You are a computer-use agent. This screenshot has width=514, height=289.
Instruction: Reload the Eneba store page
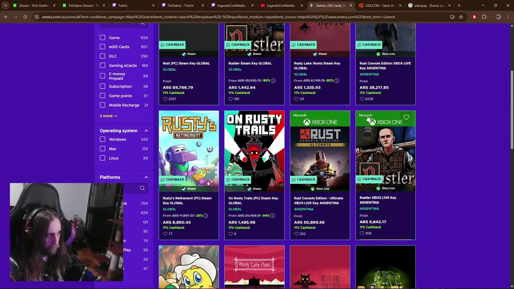(x=25, y=17)
